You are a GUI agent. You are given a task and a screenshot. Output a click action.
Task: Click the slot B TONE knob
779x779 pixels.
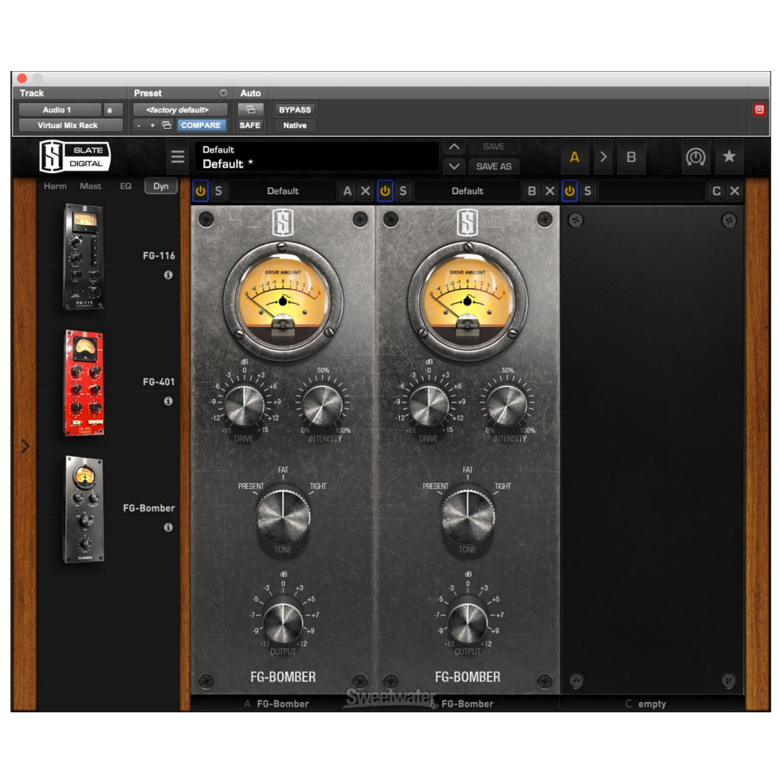click(x=467, y=517)
